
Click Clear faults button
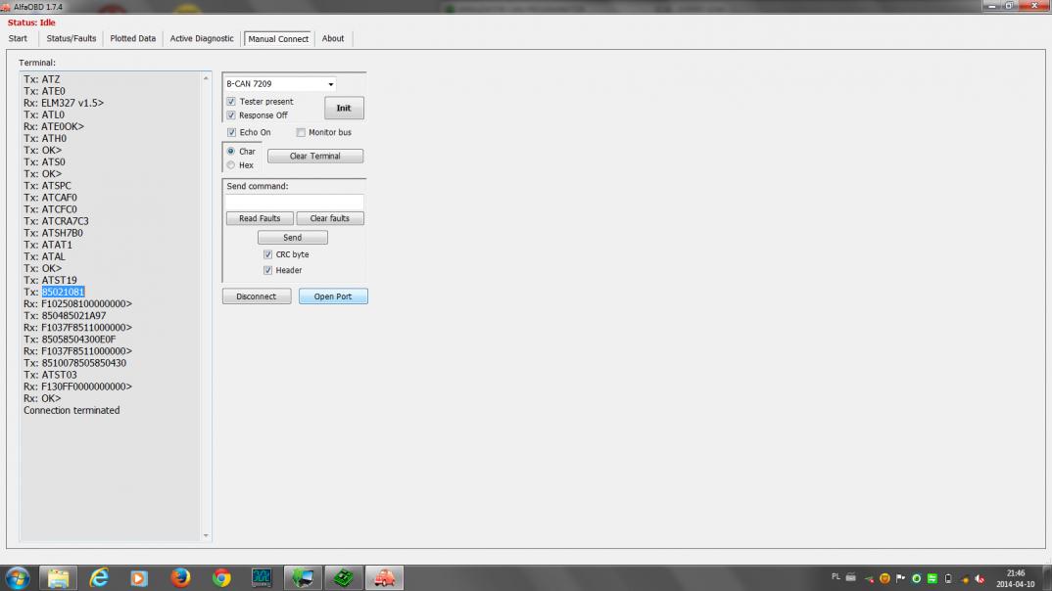click(x=329, y=218)
